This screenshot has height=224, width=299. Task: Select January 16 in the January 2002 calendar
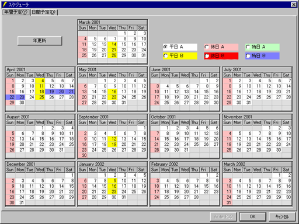point(114,186)
